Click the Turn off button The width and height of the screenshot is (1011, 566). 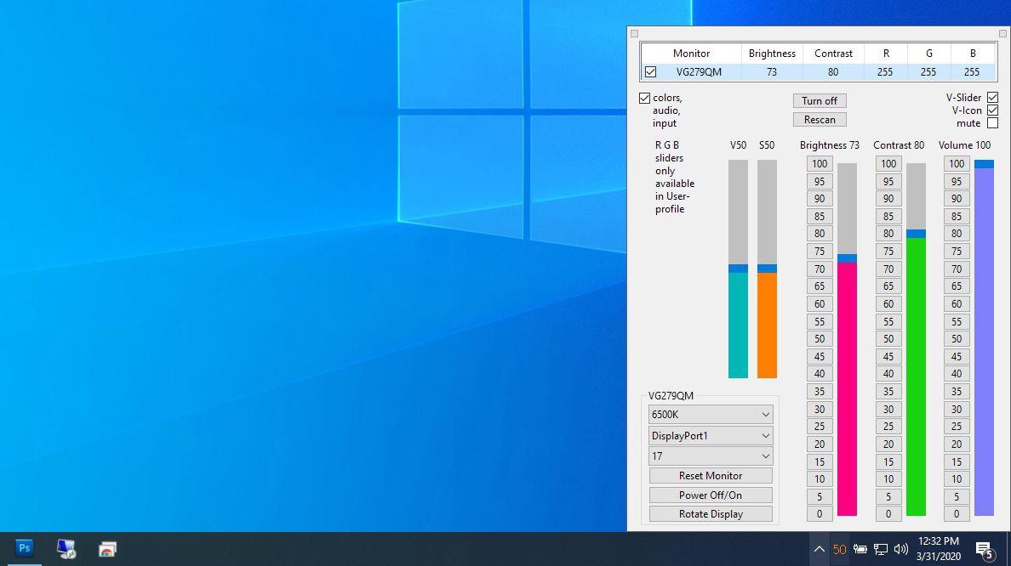coord(820,101)
